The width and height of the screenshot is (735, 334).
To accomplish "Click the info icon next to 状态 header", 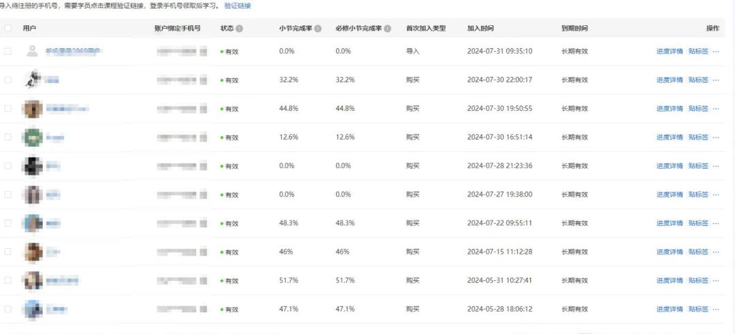I will [x=240, y=29].
